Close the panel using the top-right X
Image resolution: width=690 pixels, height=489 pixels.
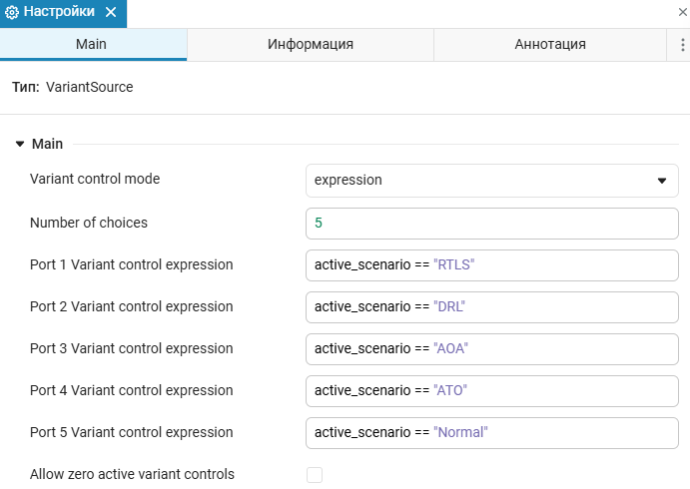click(x=682, y=11)
